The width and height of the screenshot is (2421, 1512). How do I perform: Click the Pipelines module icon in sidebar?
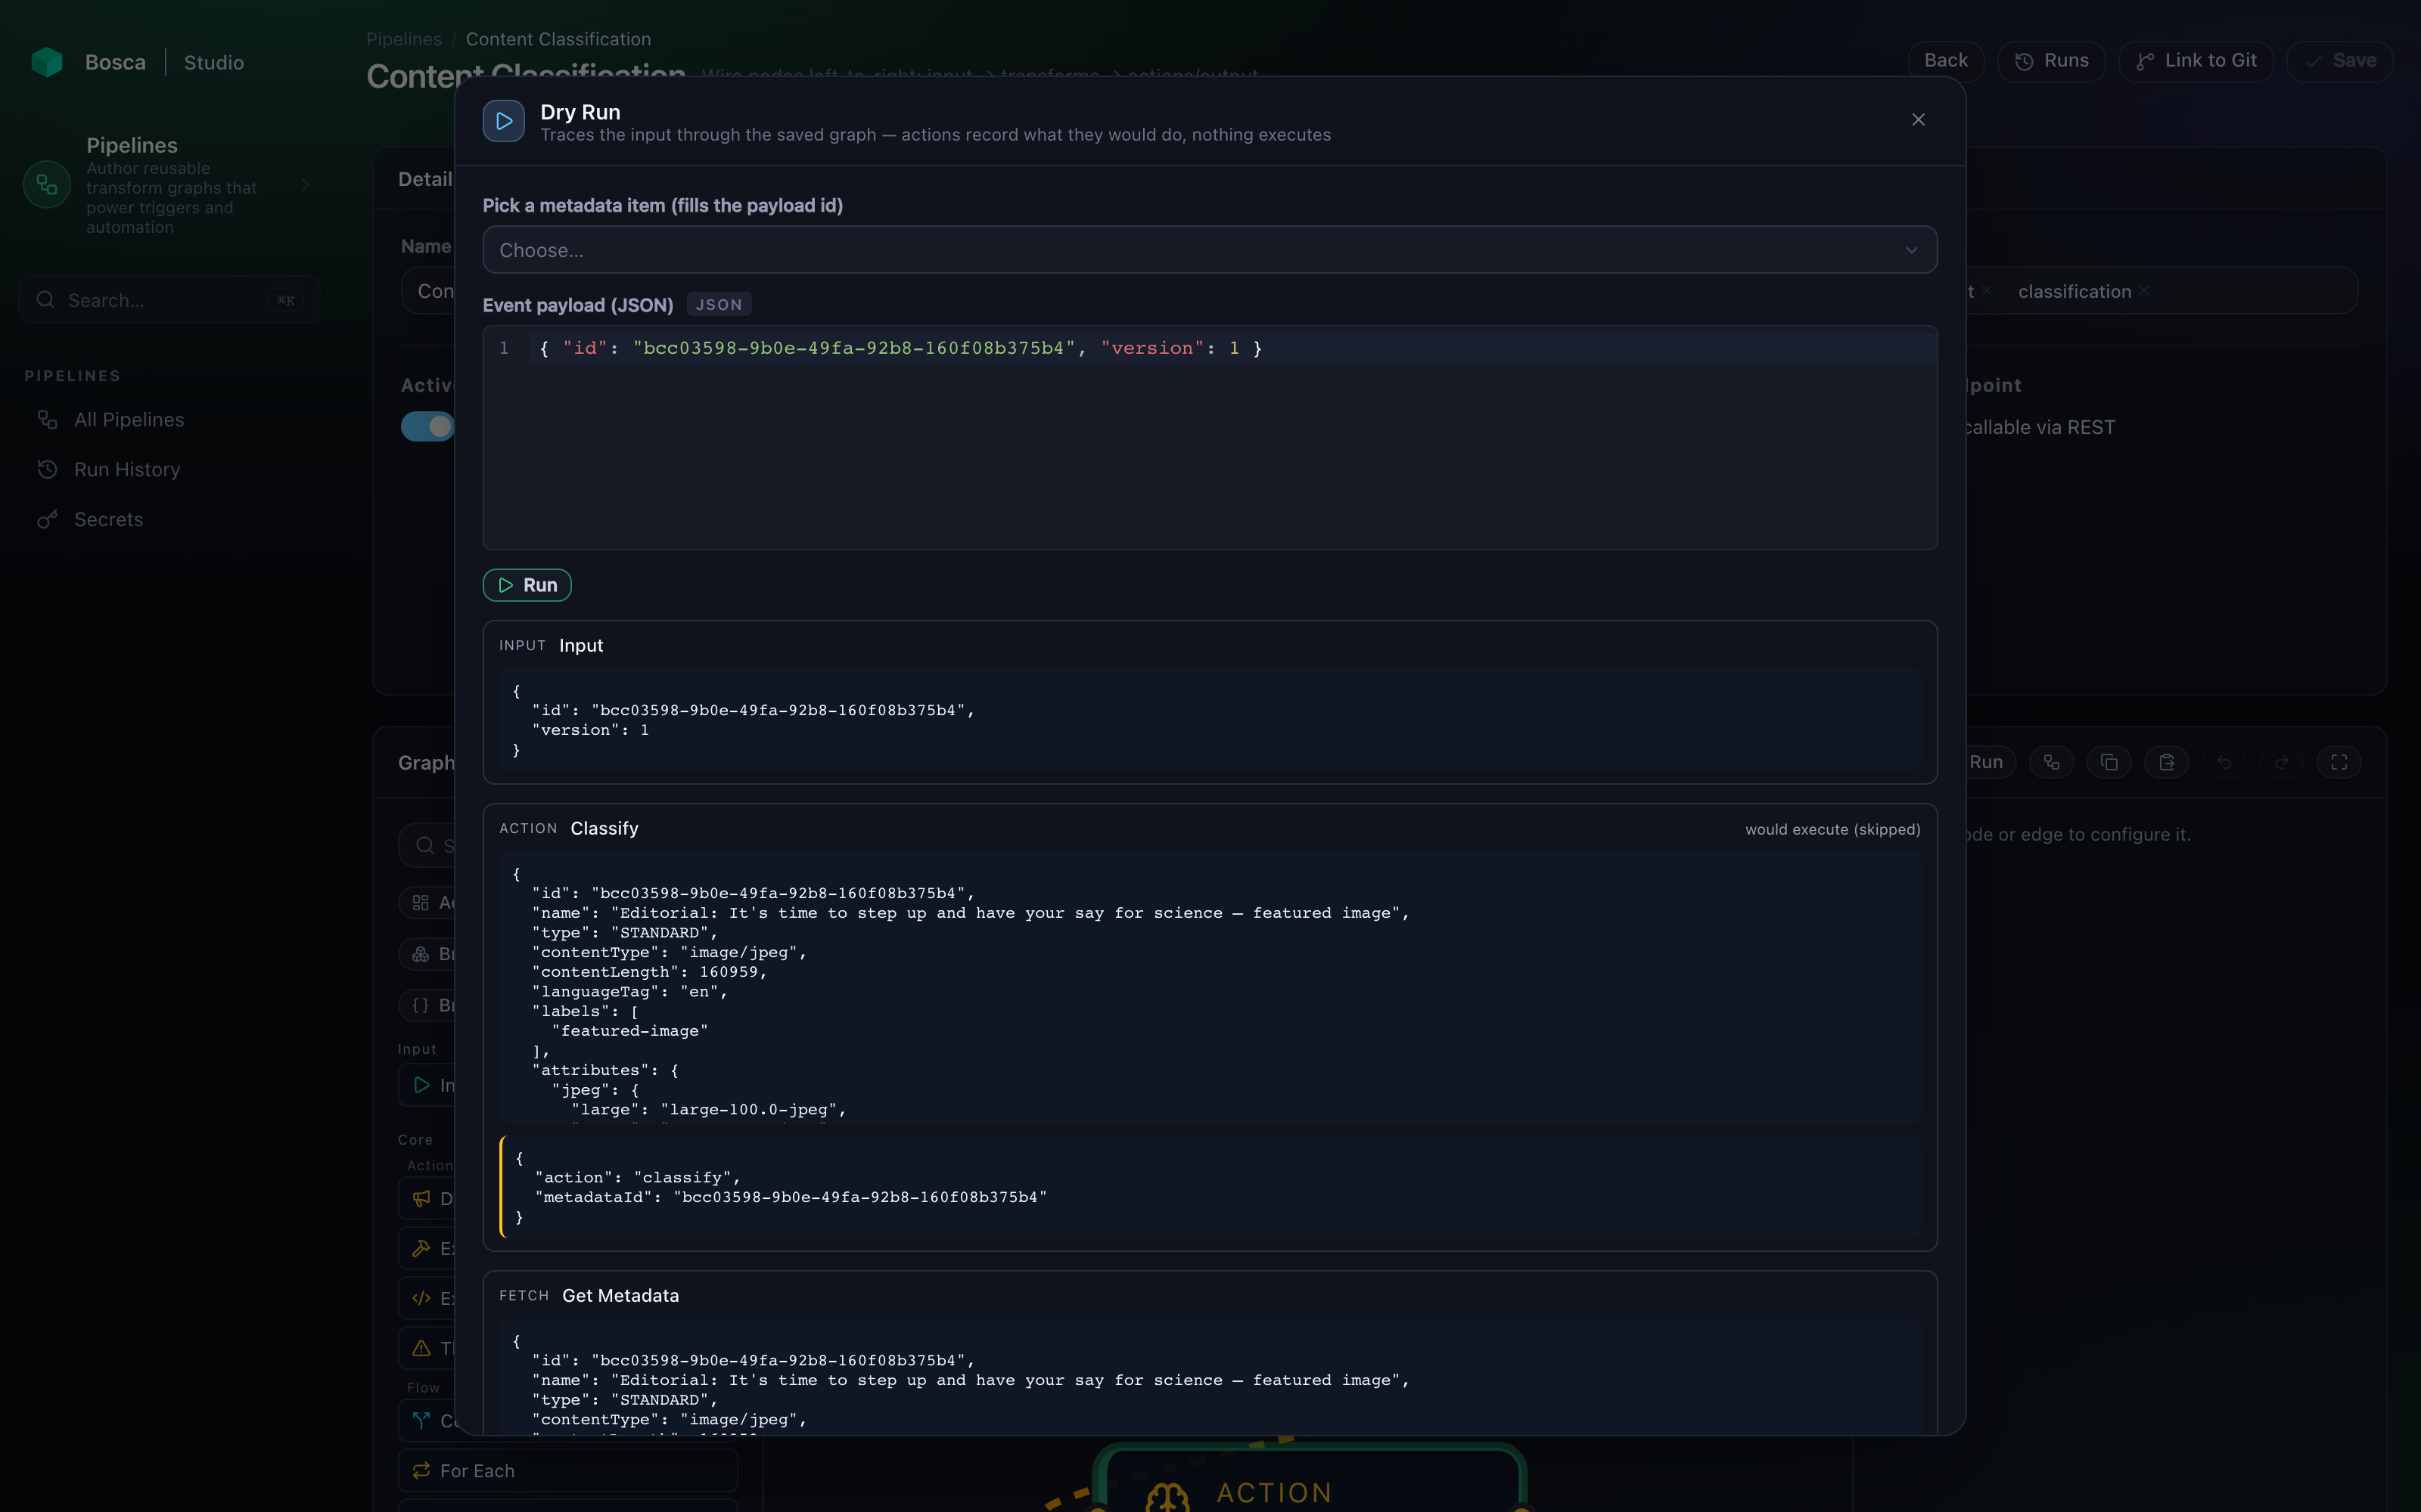click(x=47, y=185)
